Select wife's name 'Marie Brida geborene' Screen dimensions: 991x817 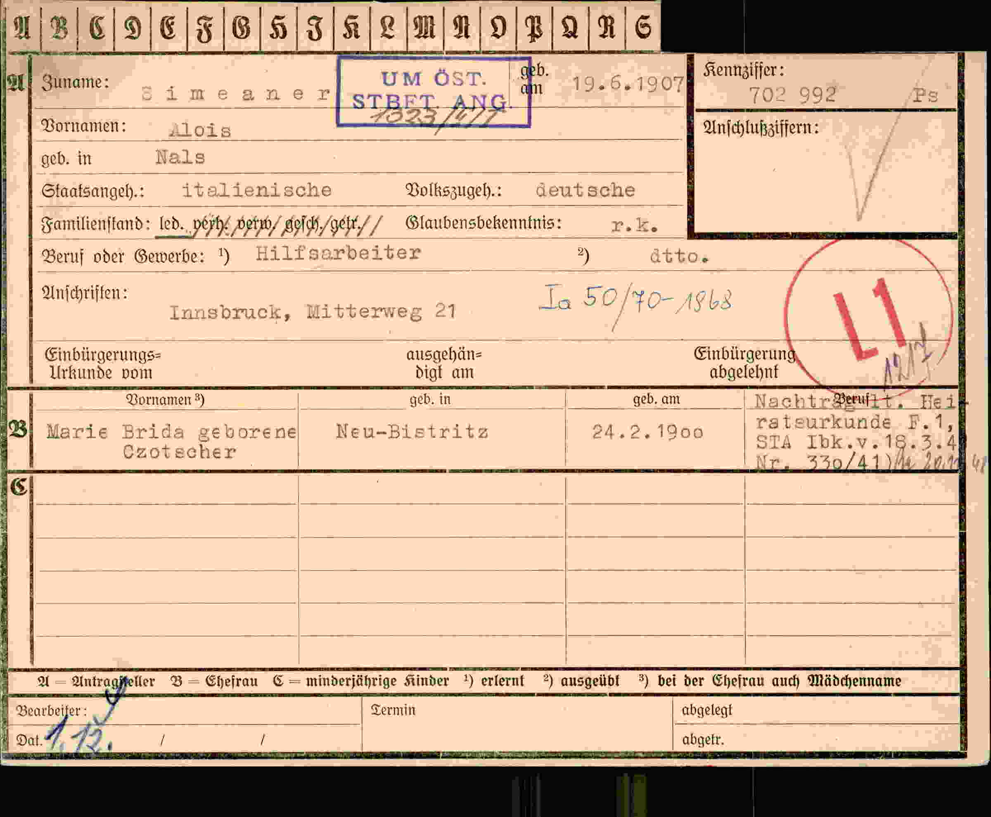pos(171,432)
